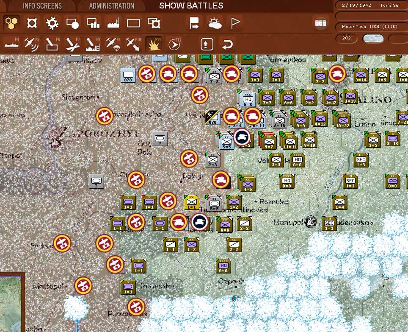This screenshot has height=332, width=408.
Task: Click the Mariupol port city icon
Action: pyautogui.click(x=310, y=222)
